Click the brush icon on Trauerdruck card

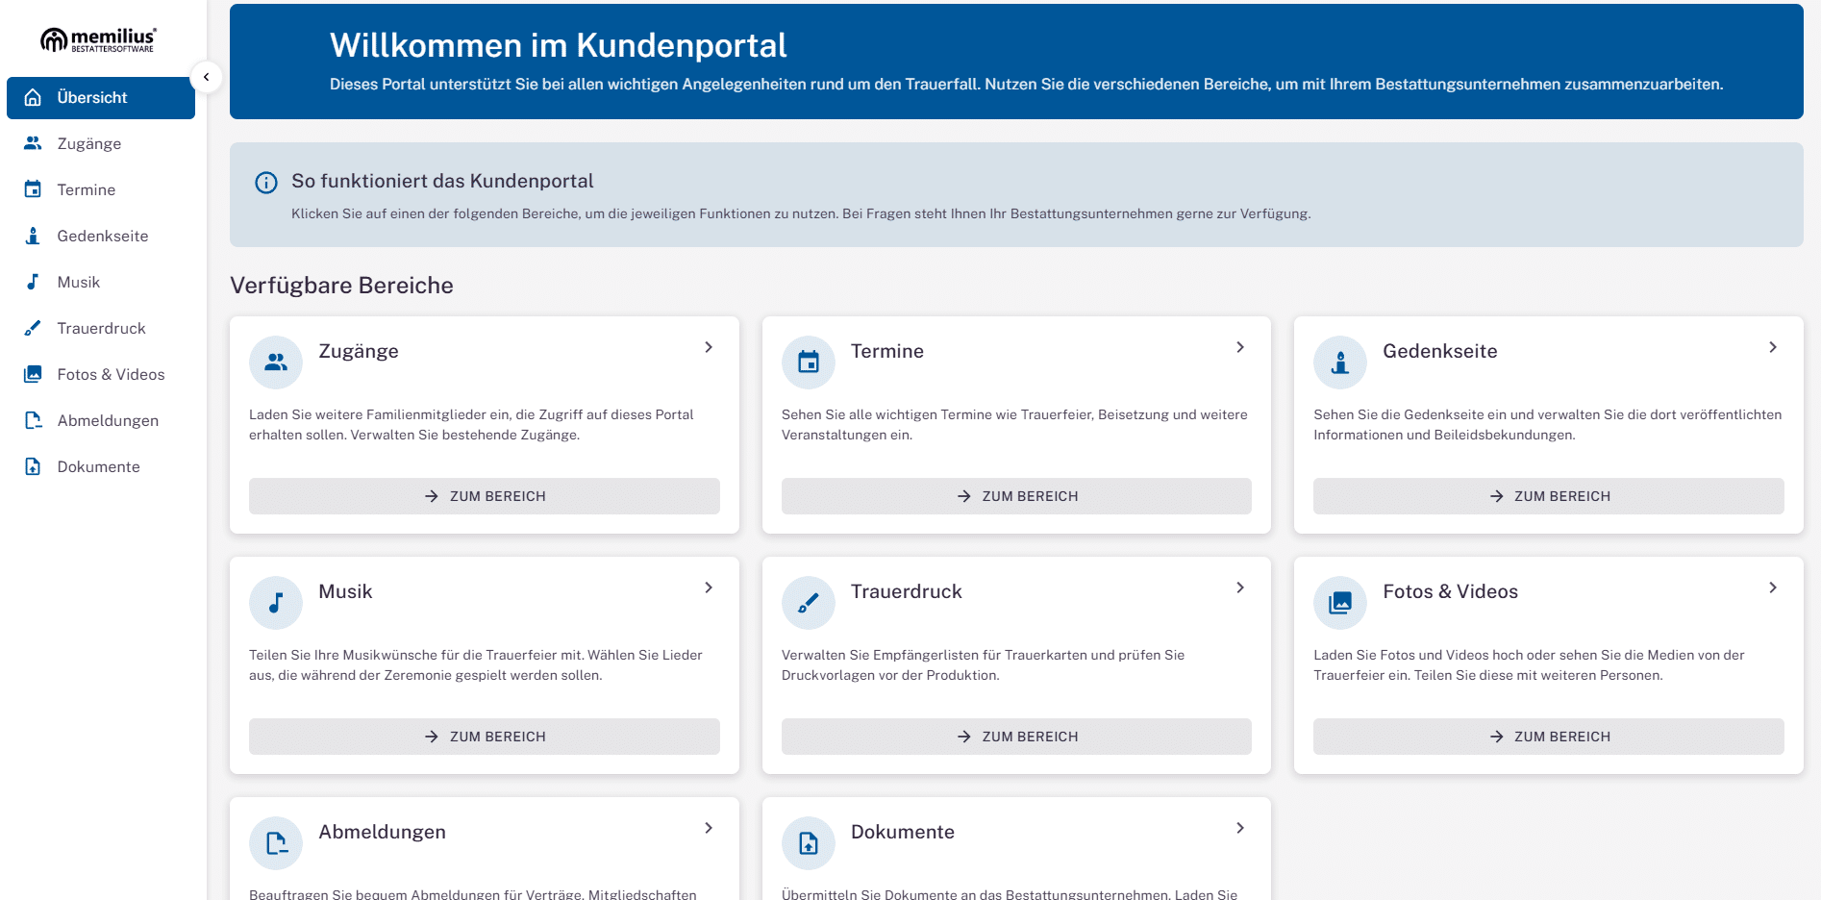(809, 603)
